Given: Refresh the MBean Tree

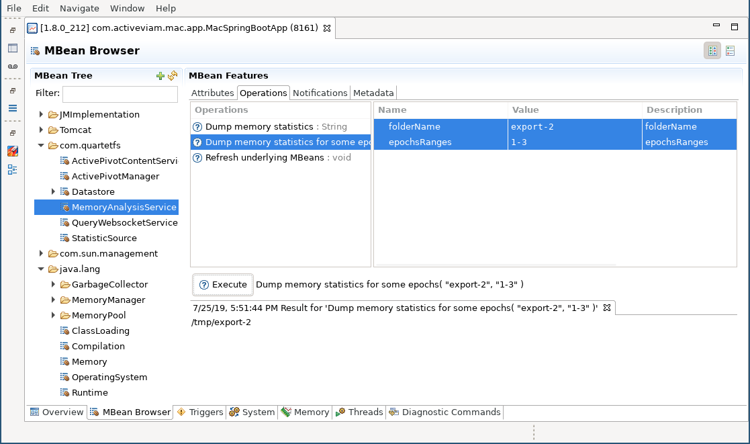Looking at the screenshot, I should point(172,75).
